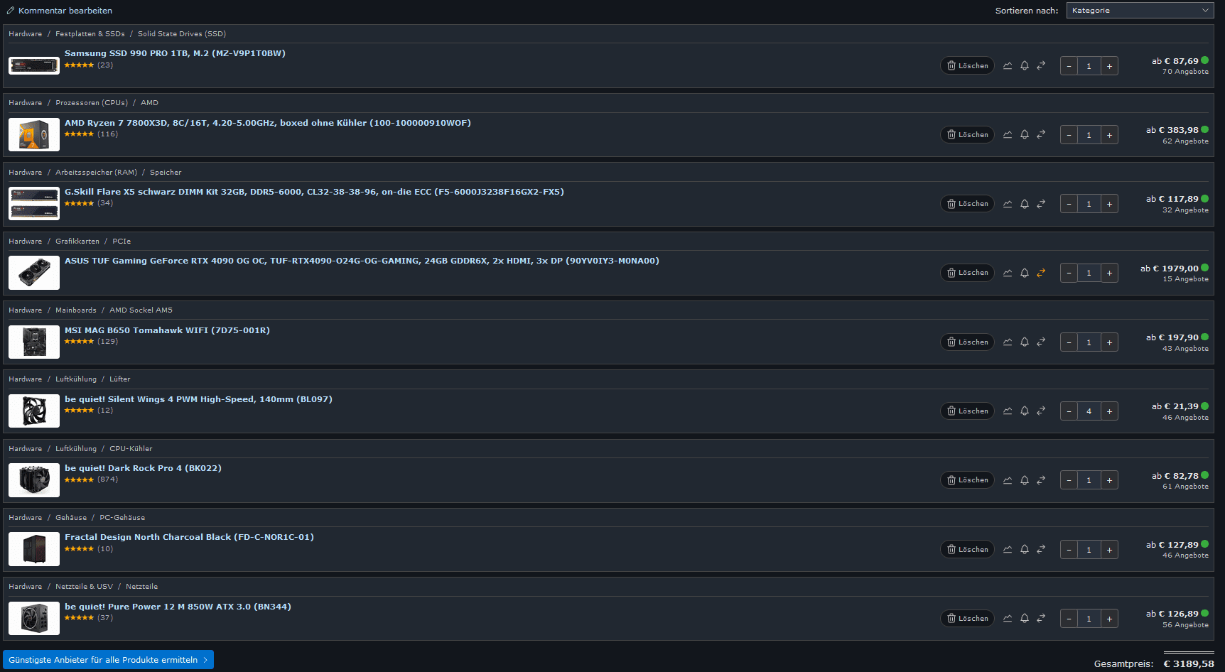Click quantity input field for Dark Rock Pro 4
This screenshot has width=1225, height=672.
pyautogui.click(x=1089, y=480)
